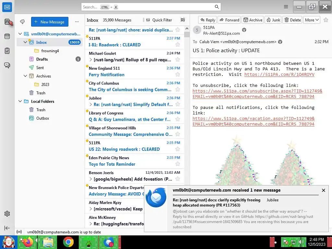Screen dimensions: 332x249
Task: Open the Thunderbird app menu
Action: pyautogui.click(x=286, y=7)
